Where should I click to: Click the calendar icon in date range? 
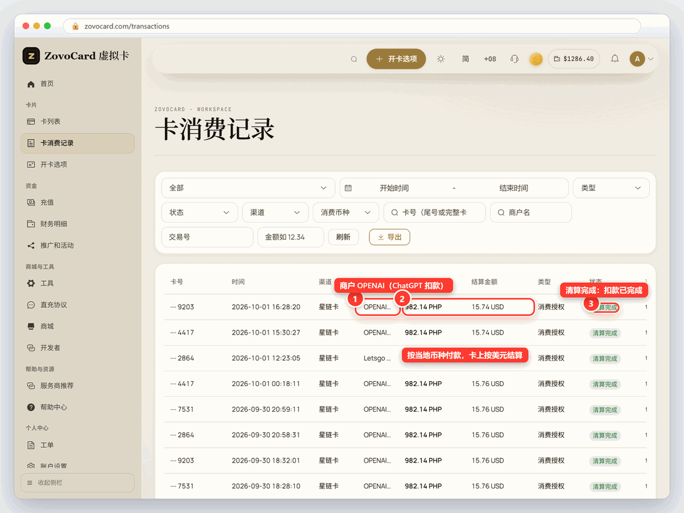tap(348, 188)
